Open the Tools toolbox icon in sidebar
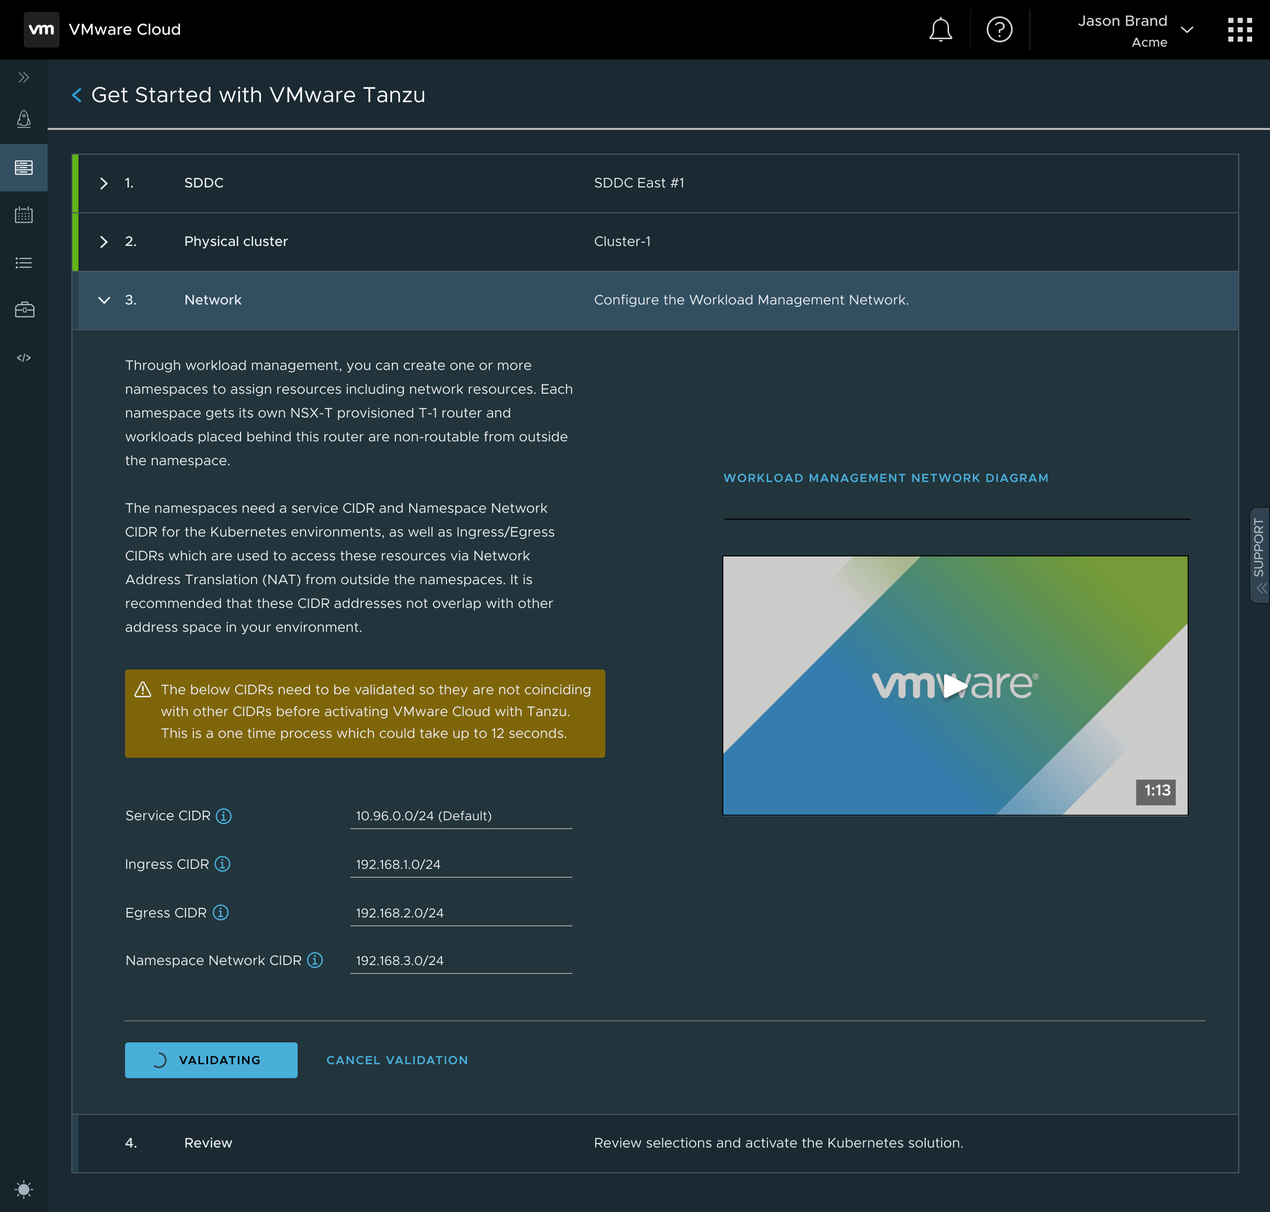 [24, 309]
